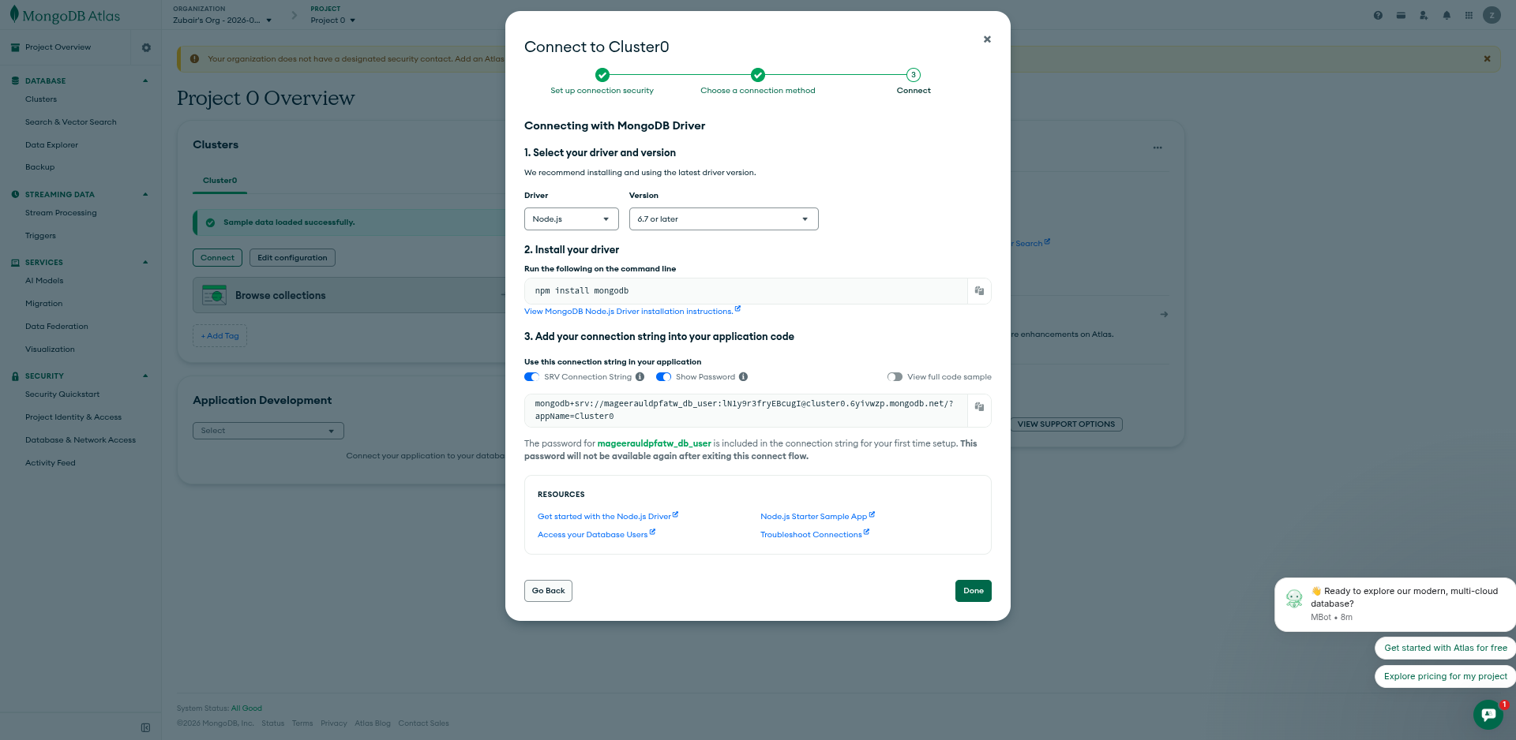Open Database & Network Access in sidebar
Viewport: 1516px width, 740px height.
point(81,440)
